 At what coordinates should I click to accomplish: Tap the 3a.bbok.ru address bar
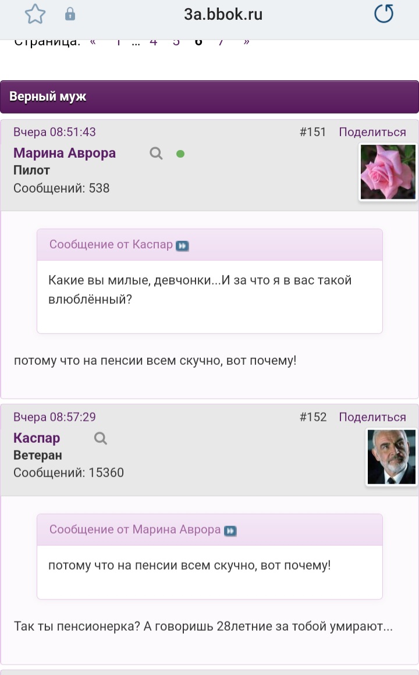click(223, 14)
